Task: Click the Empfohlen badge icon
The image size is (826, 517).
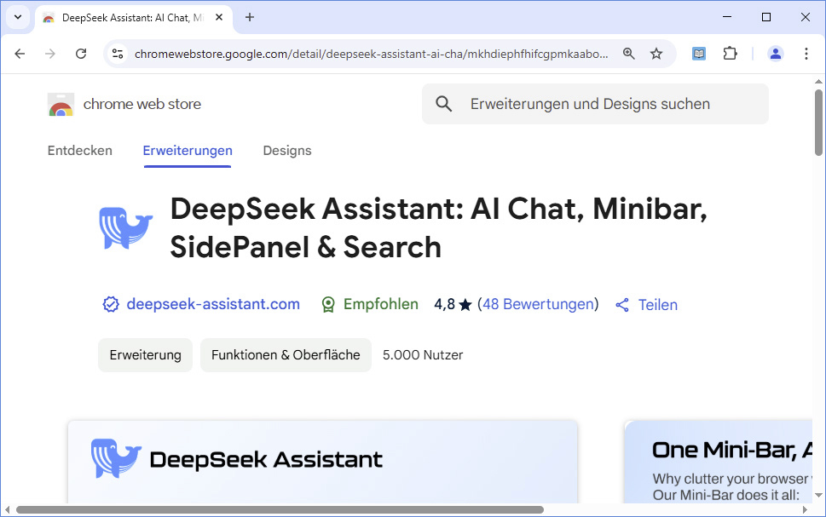Action: (328, 304)
